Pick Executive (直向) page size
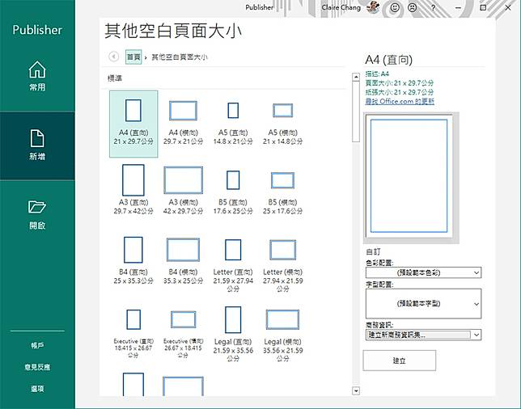Image resolution: width=521 pixels, height=409 pixels. click(133, 333)
